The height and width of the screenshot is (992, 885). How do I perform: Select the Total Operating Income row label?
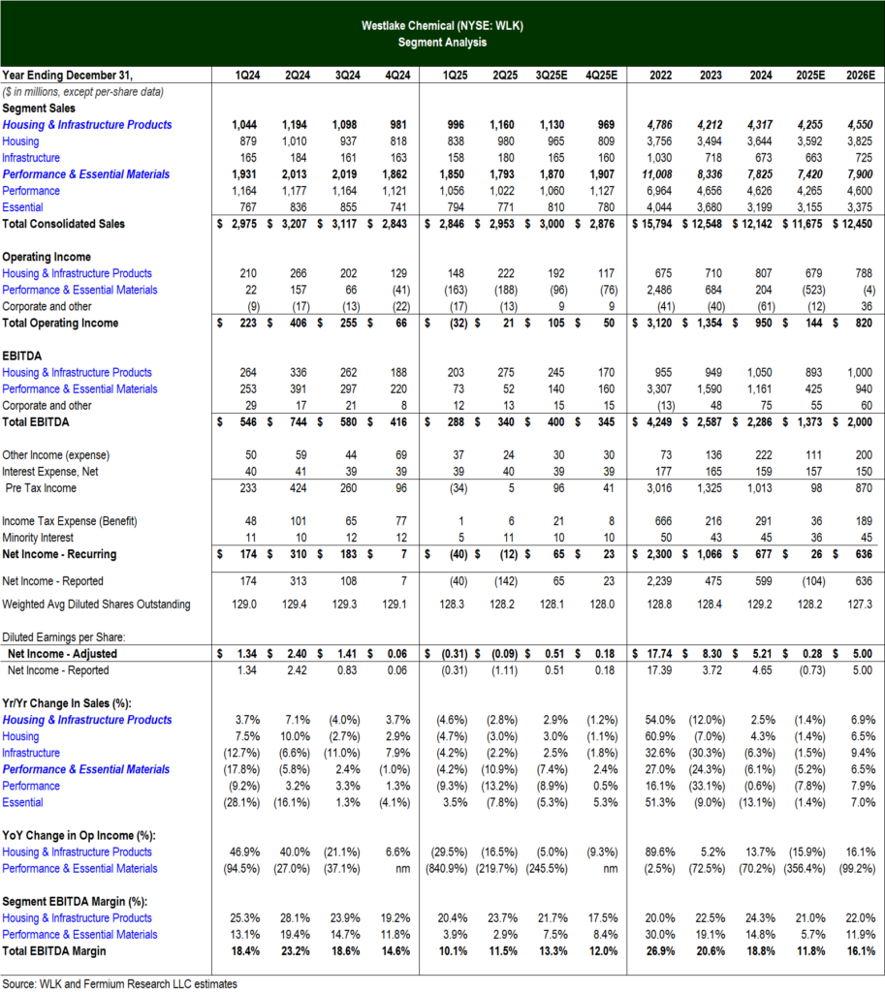pyautogui.click(x=60, y=323)
